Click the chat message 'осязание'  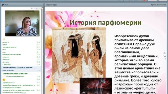point(6,57)
